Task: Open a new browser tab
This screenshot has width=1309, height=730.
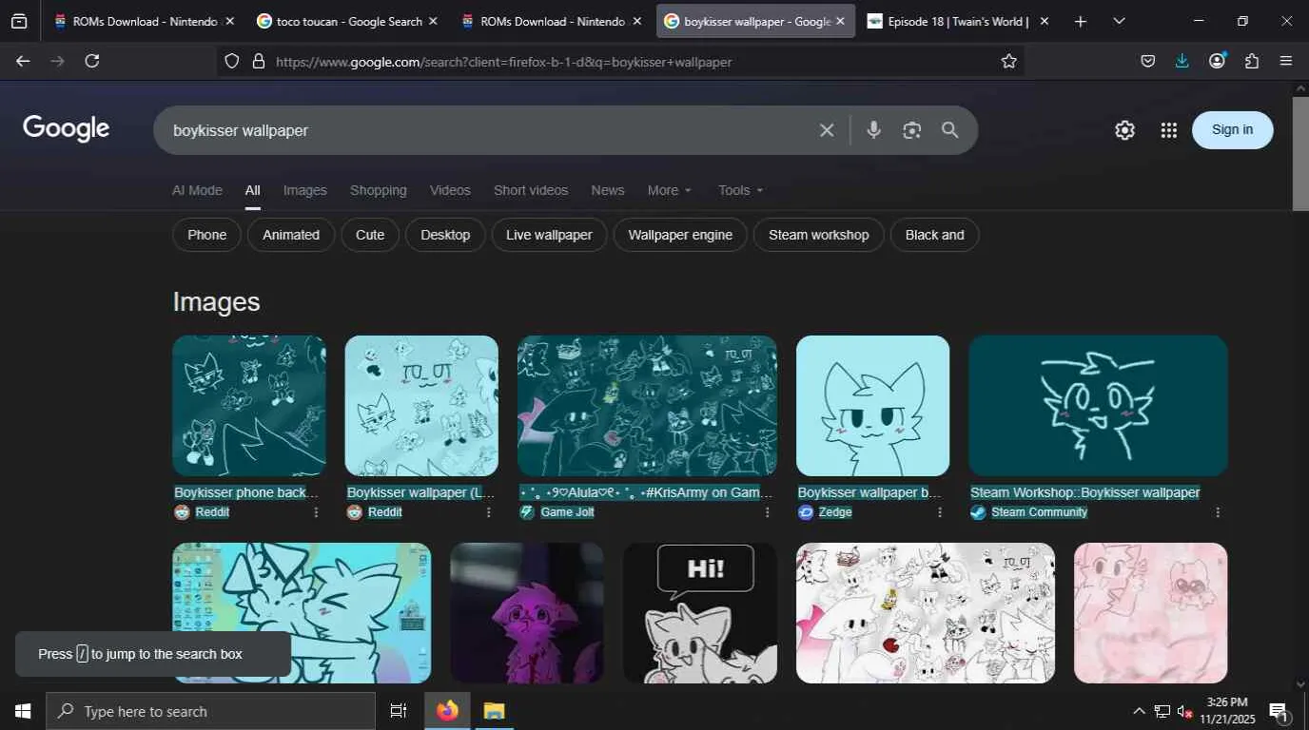Action: point(1080,21)
